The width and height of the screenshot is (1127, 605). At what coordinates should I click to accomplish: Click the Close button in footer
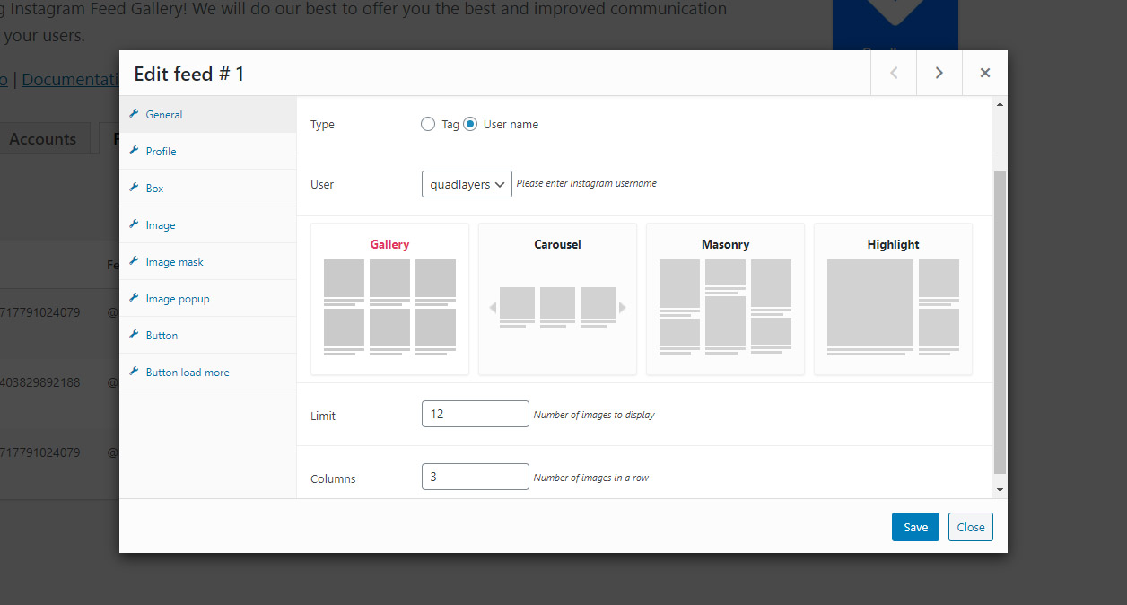pyautogui.click(x=971, y=527)
